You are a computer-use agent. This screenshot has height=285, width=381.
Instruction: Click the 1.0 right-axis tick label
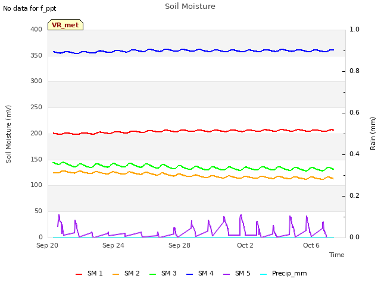coord(354,29)
